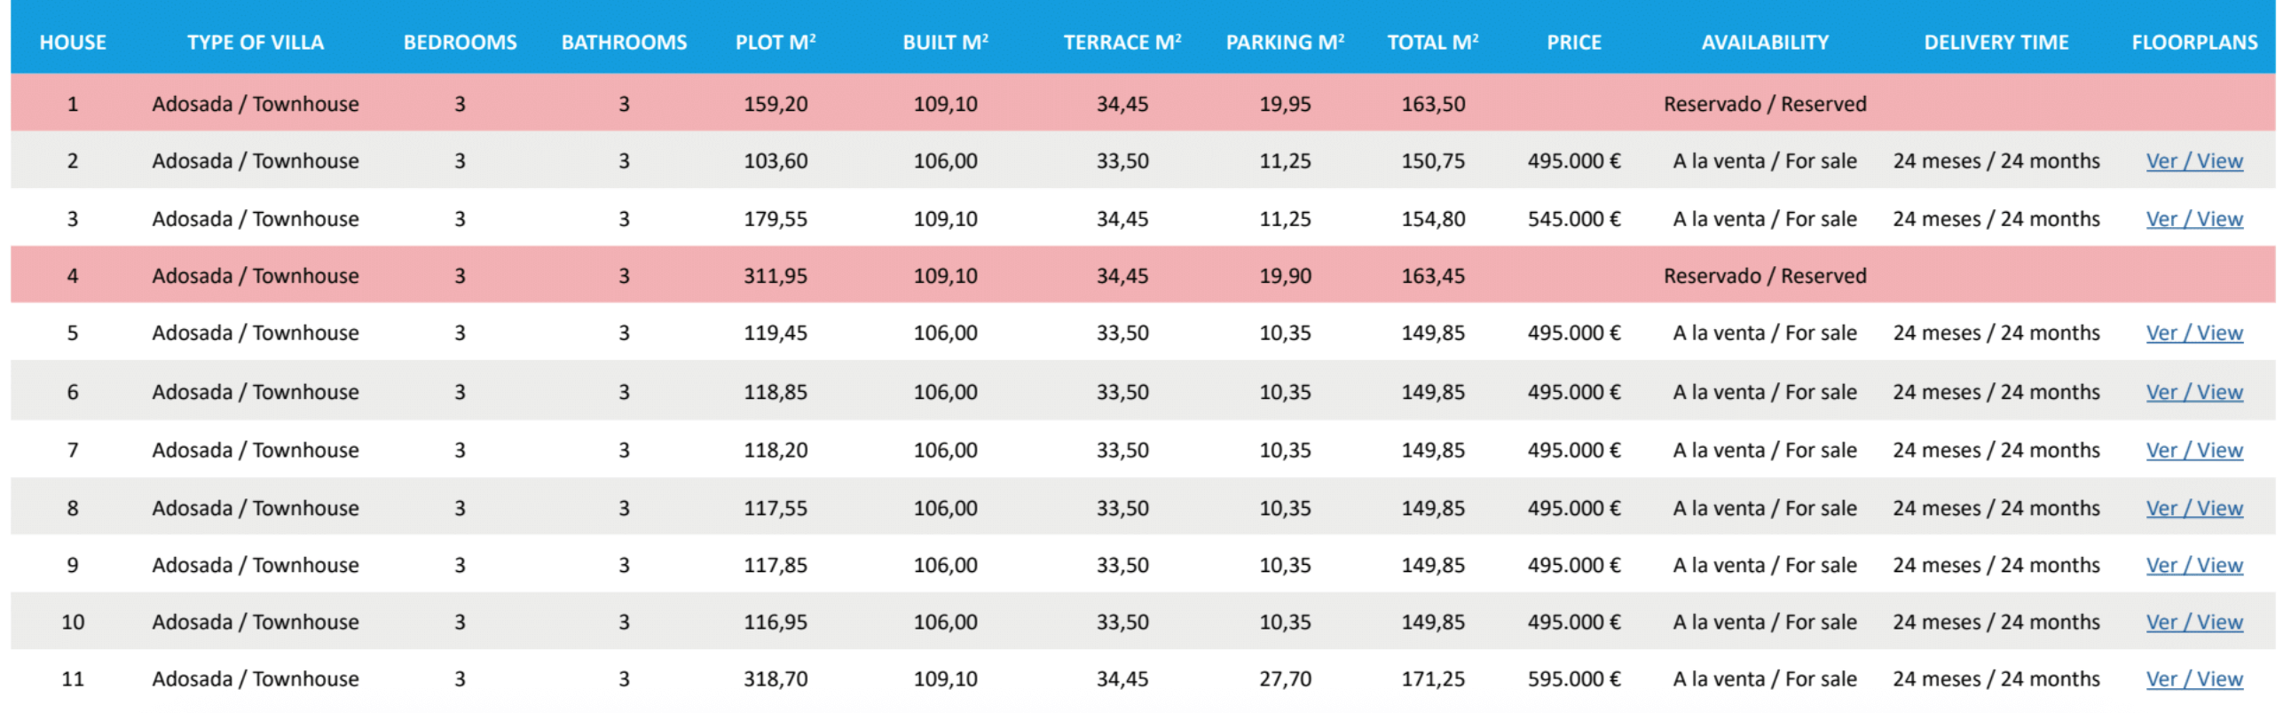Viewport: 2291px width, 713px height.
Task: Click the 595.000 € price of house 11
Action: (1573, 678)
